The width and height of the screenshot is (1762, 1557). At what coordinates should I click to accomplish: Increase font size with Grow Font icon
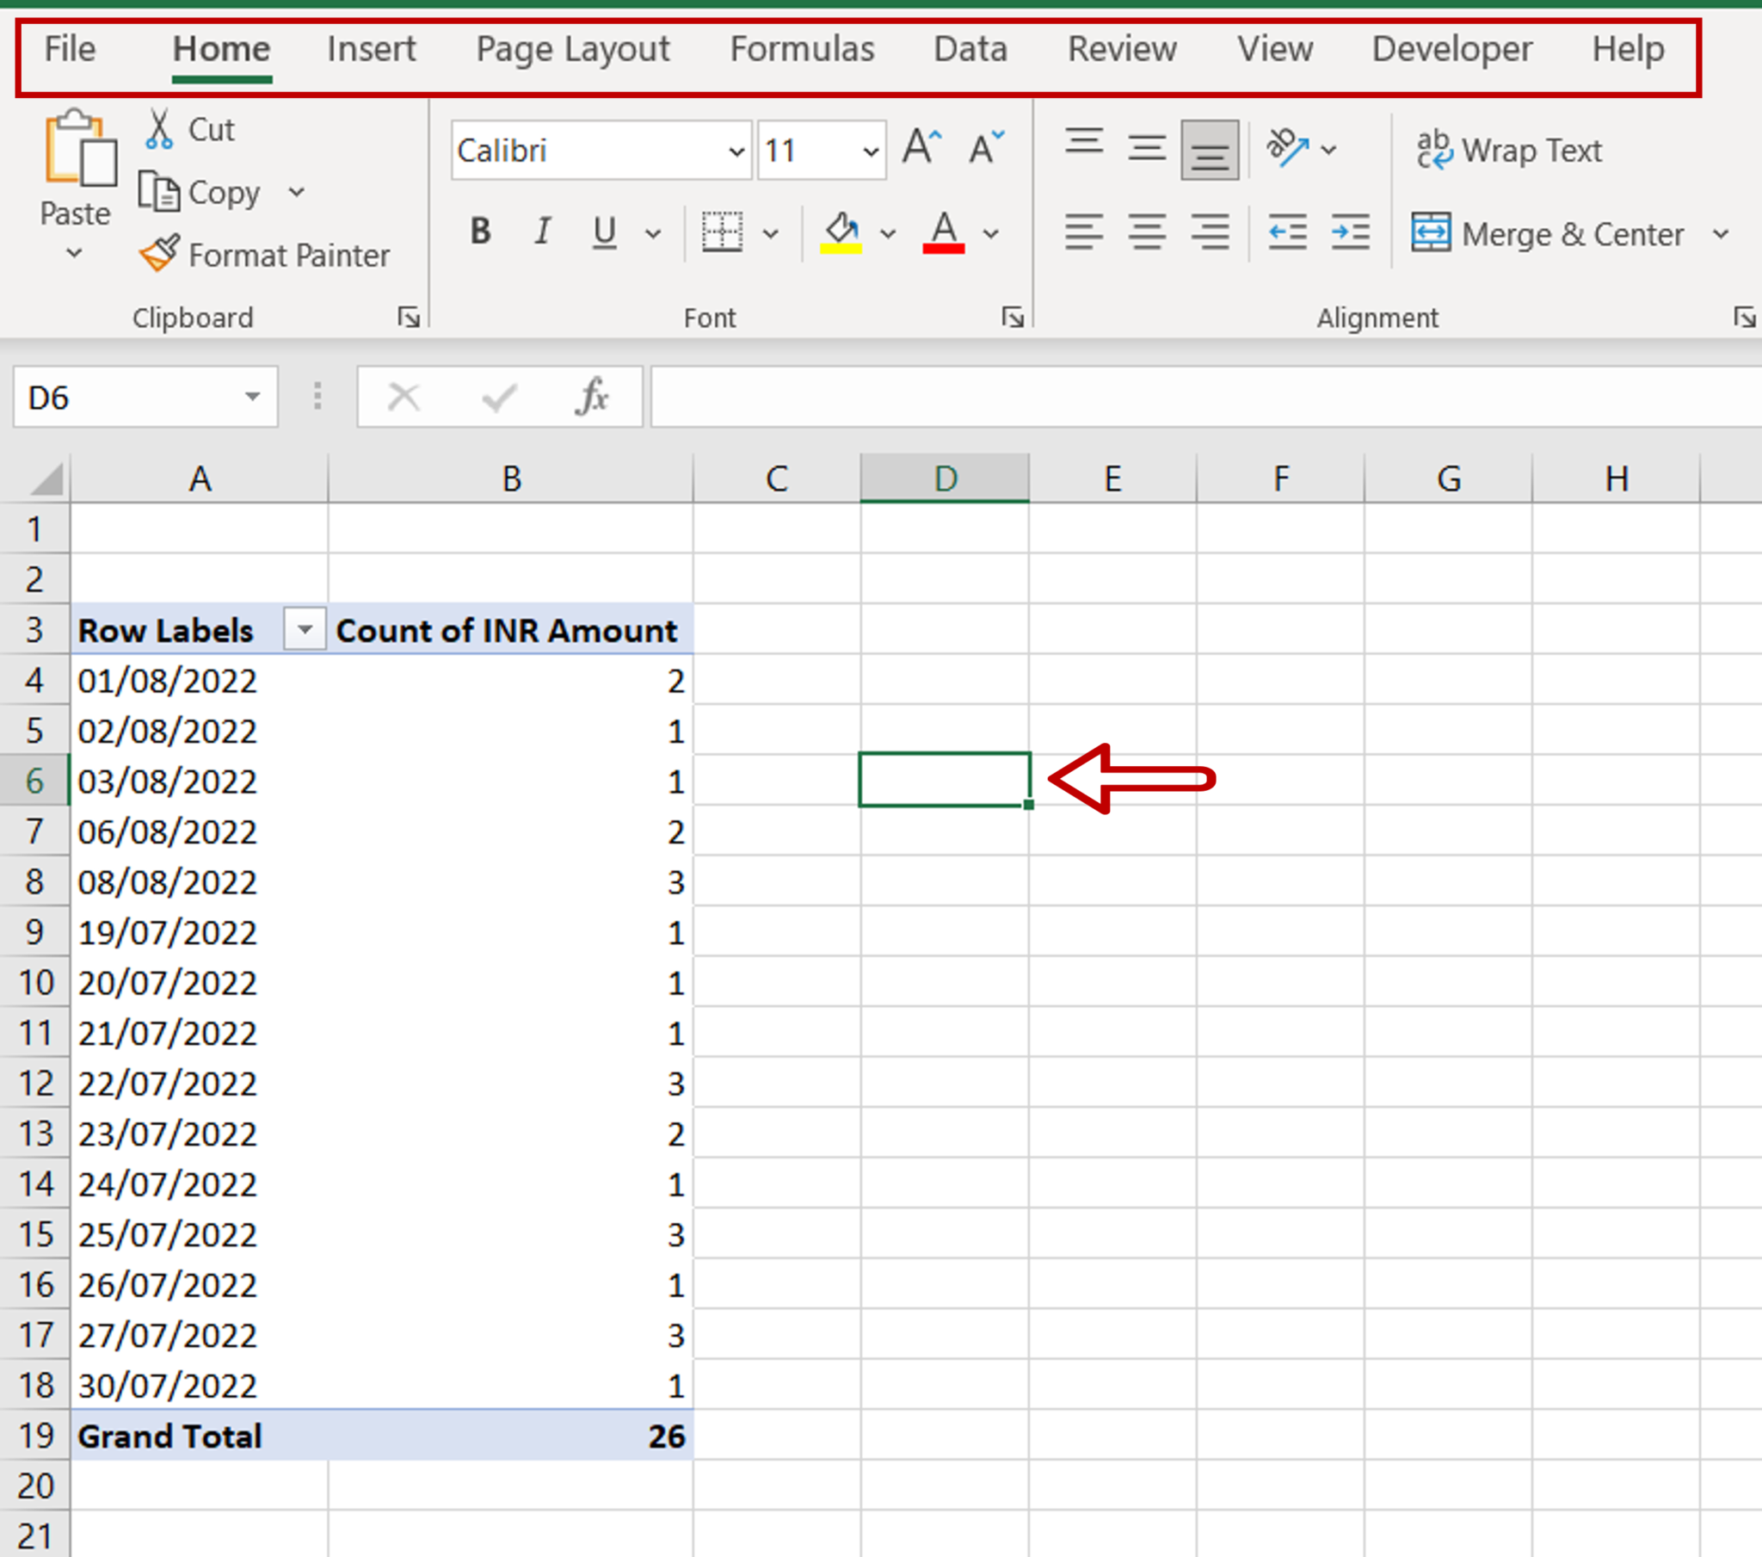(x=921, y=146)
